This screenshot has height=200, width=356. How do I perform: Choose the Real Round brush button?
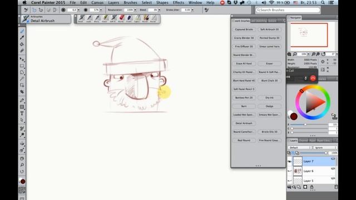(244, 141)
